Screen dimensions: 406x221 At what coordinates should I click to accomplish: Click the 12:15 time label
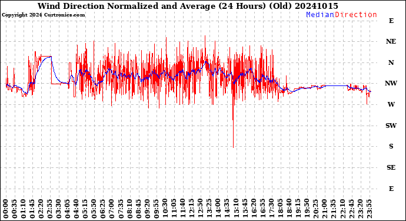coord(191,209)
